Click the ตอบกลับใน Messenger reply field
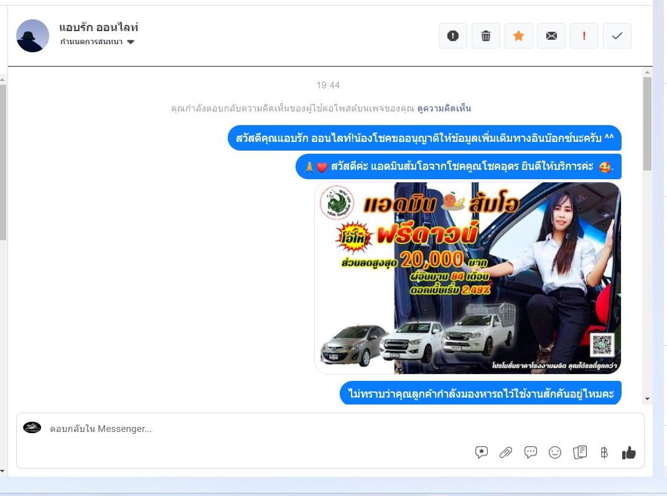Viewport: 667px width, 496px height. 249,429
